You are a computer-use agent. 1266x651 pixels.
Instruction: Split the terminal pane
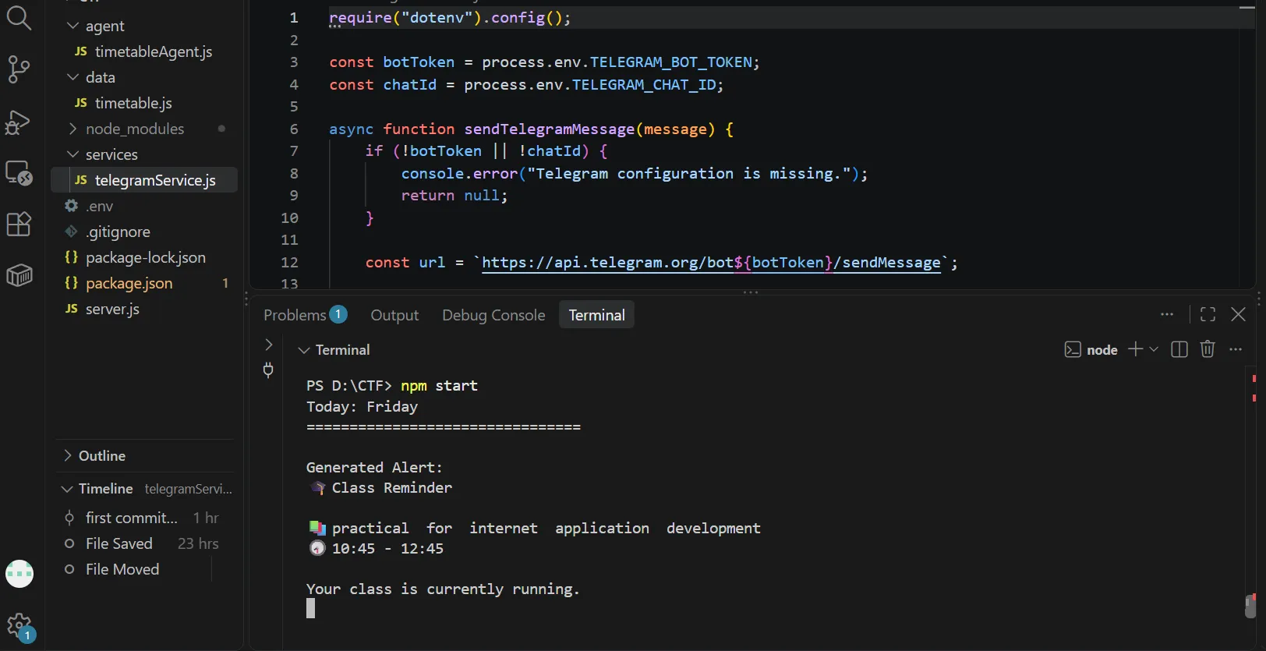[1179, 349]
